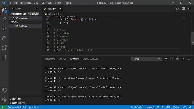Change language mode Python in status bar
Image resolution: width=194 pixels, height=109 pixels.
177,107
